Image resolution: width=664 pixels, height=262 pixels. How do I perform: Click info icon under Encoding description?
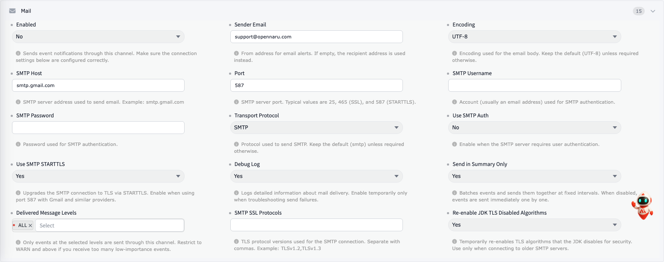tap(455, 53)
